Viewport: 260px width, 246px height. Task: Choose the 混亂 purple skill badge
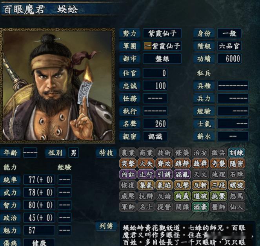pos(182,174)
